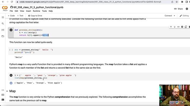
Task: Open the Editing mode dropdown
Action: tap(184, 16)
